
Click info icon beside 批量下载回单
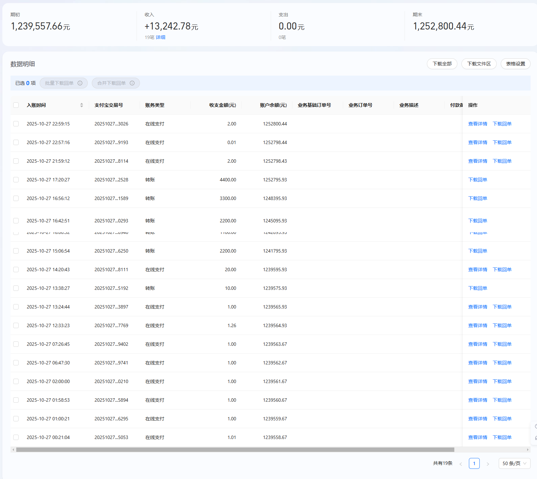(80, 83)
